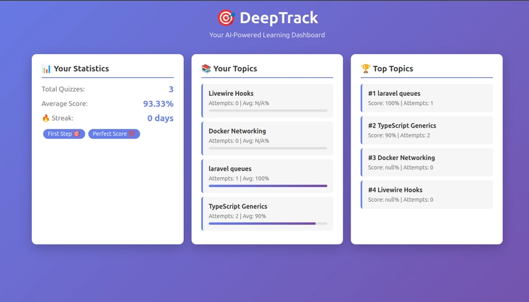Click the #1 laravel queues ranking entry
The image size is (529, 302).
click(x=427, y=98)
